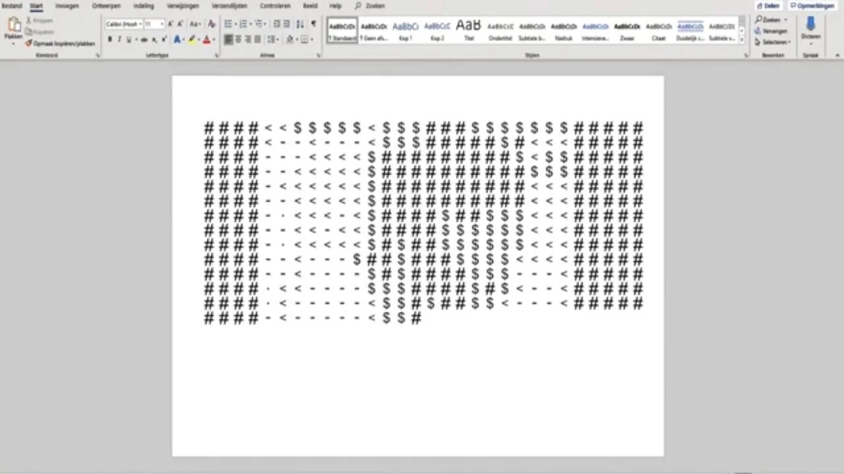Image resolution: width=844 pixels, height=474 pixels.
Task: Click the Opmerkingen comments button
Action: pos(812,6)
